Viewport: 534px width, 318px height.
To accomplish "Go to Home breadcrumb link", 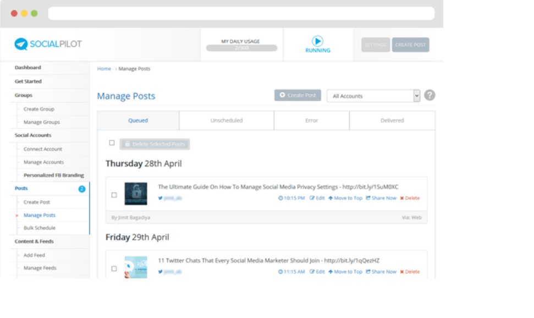I will tap(104, 69).
